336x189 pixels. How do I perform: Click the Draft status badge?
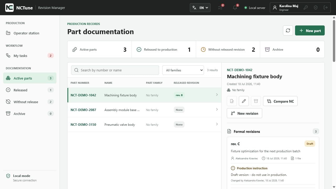pyautogui.click(x=310, y=144)
